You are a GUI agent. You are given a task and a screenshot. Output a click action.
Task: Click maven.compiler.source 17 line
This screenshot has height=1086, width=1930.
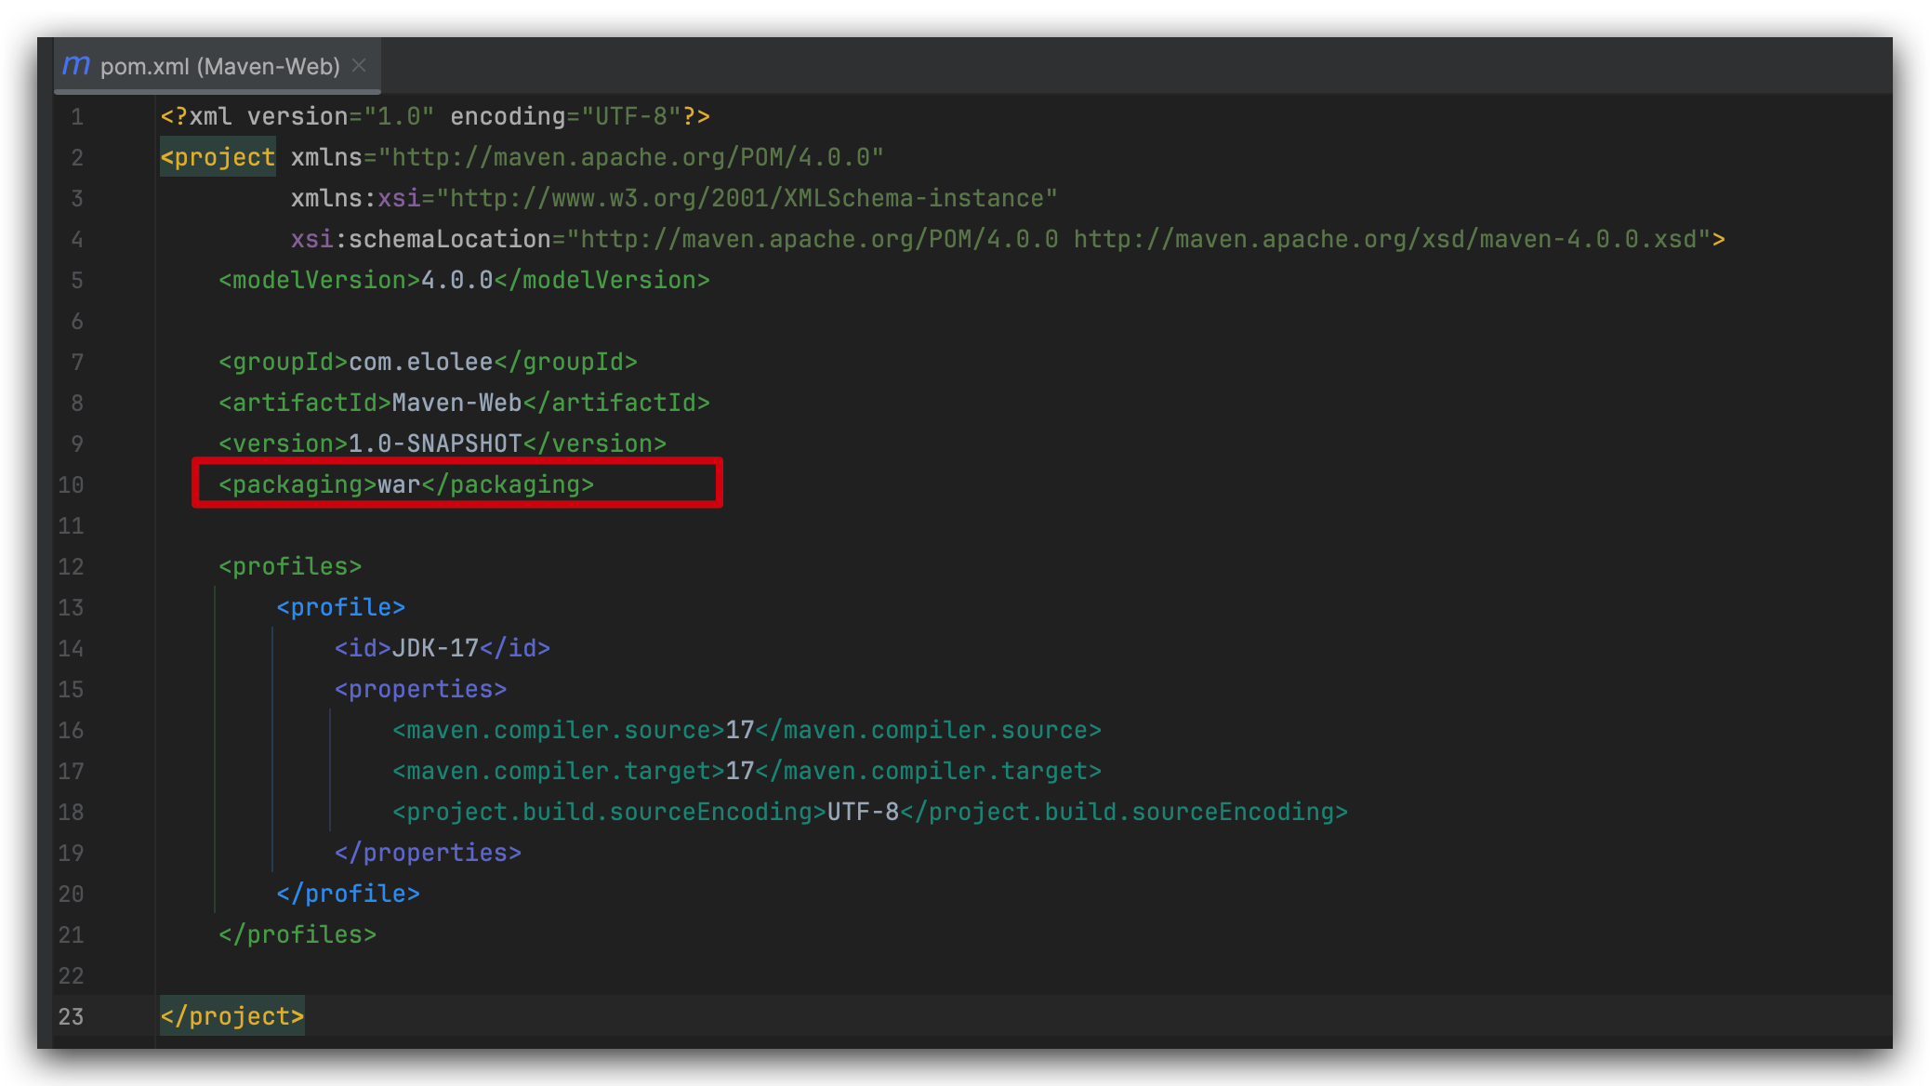[x=747, y=731]
